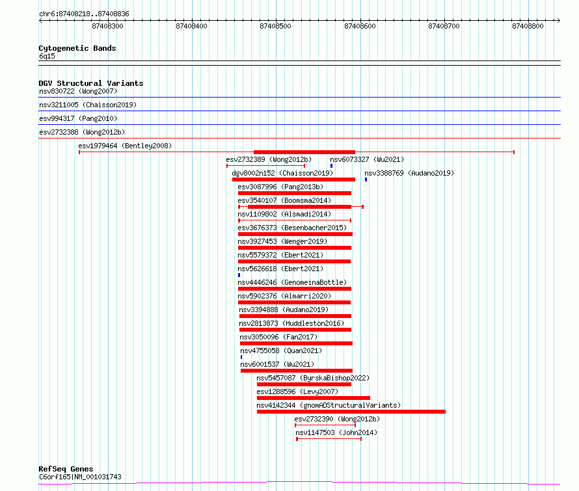Click the 6q15 cytogenetic band

(47, 56)
